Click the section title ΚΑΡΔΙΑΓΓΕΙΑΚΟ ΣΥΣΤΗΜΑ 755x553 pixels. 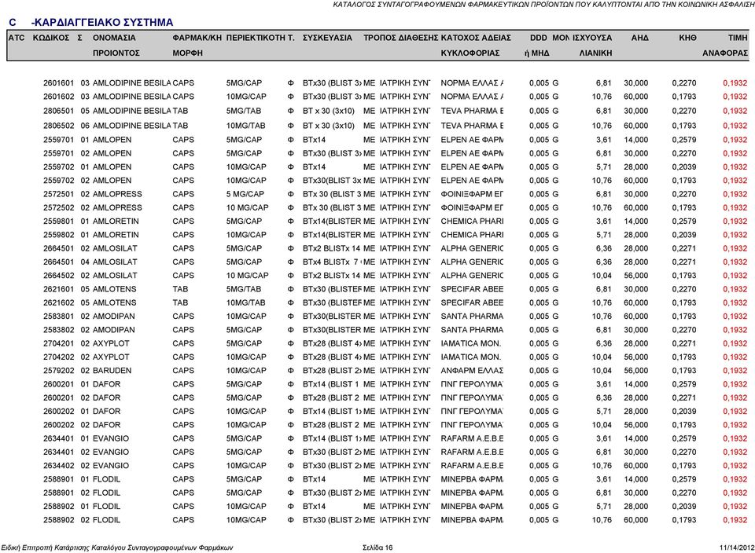(x=101, y=23)
